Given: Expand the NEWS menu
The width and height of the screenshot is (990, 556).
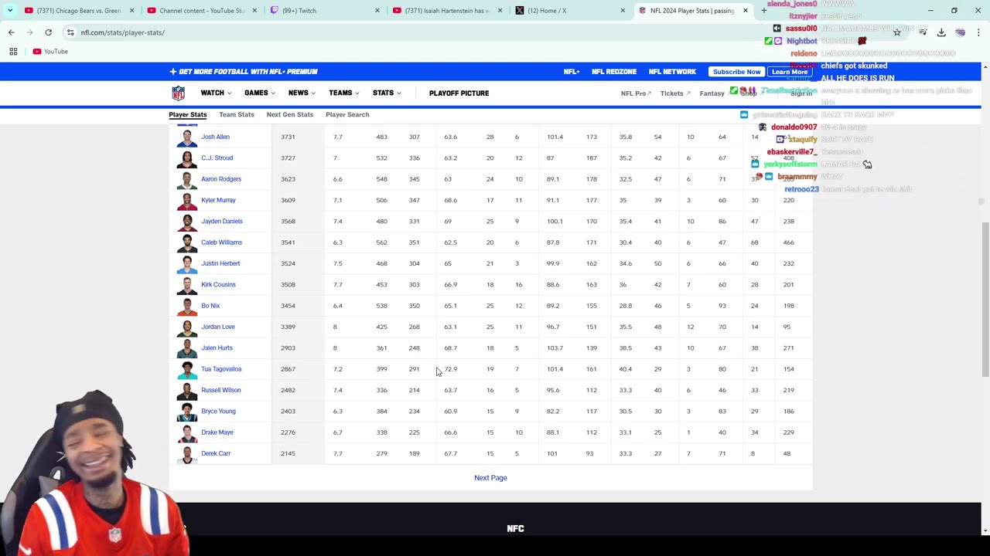Looking at the screenshot, I should [x=302, y=93].
